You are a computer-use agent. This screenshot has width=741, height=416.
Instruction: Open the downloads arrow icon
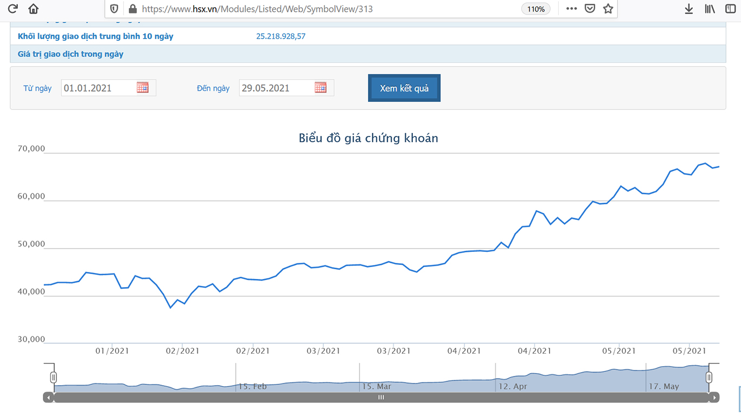[x=689, y=9]
